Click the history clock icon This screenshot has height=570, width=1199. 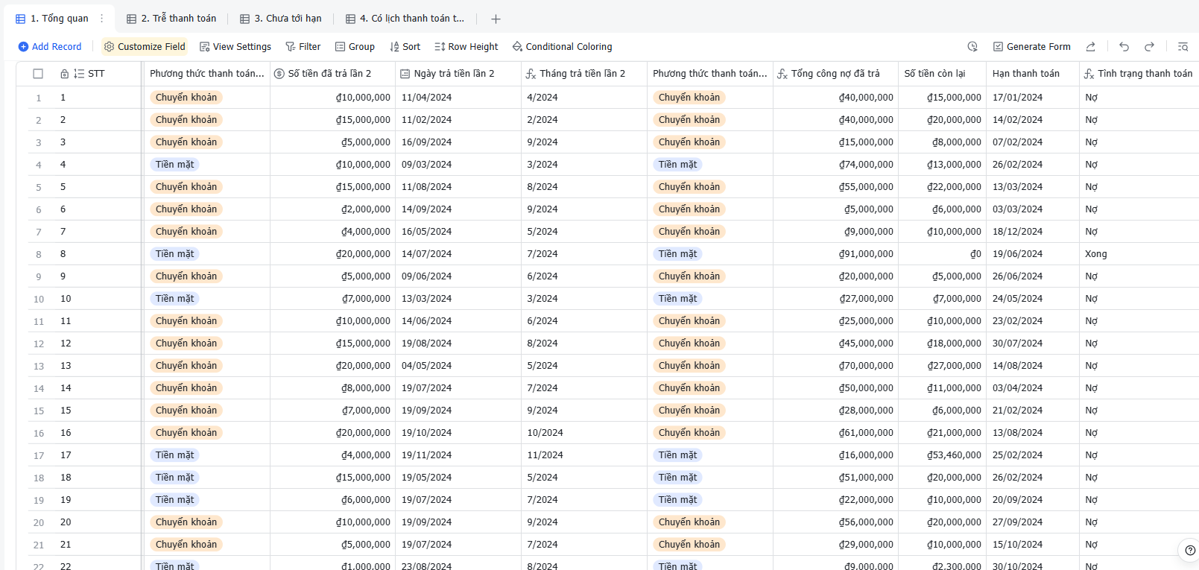(x=972, y=46)
